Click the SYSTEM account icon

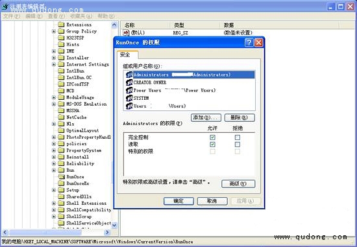point(129,98)
